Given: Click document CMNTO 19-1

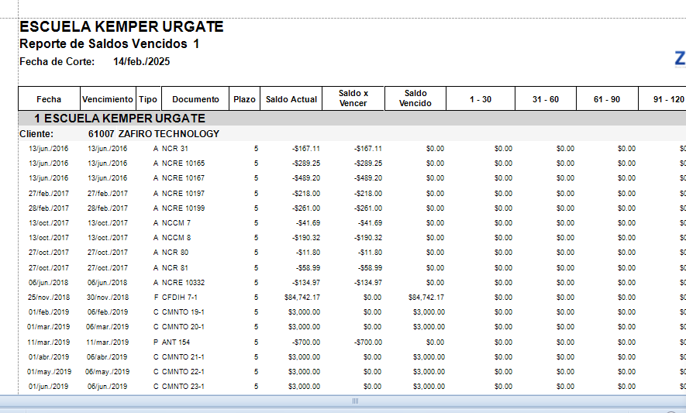Looking at the screenshot, I should click(x=183, y=312).
